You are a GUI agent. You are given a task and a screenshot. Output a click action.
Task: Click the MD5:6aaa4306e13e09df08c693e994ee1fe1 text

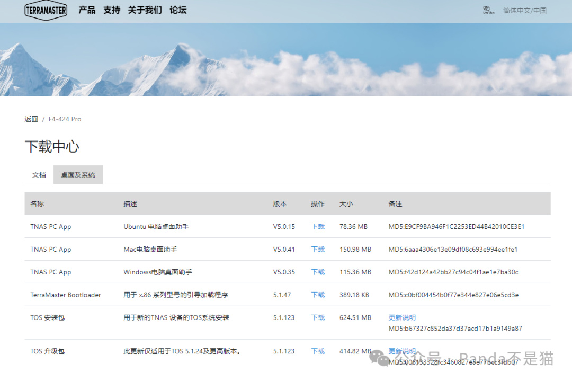click(453, 249)
